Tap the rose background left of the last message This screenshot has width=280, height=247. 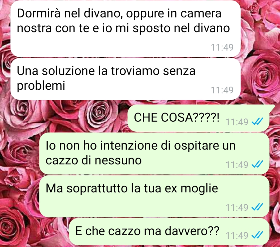34,232
